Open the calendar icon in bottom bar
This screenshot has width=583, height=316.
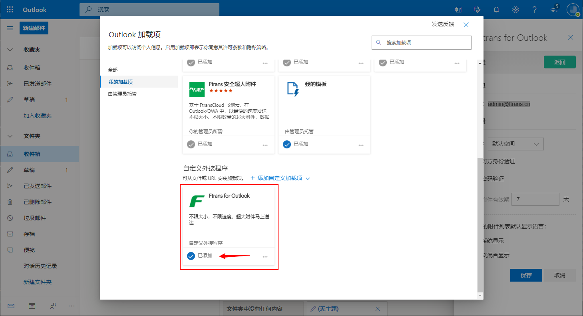pos(32,306)
